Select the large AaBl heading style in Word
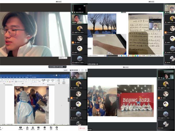Image resolution: width=175 pixels, height=131 pixels. click(x=44, y=81)
